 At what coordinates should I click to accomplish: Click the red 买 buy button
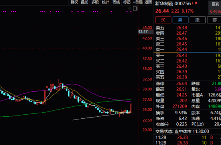[163, 20]
